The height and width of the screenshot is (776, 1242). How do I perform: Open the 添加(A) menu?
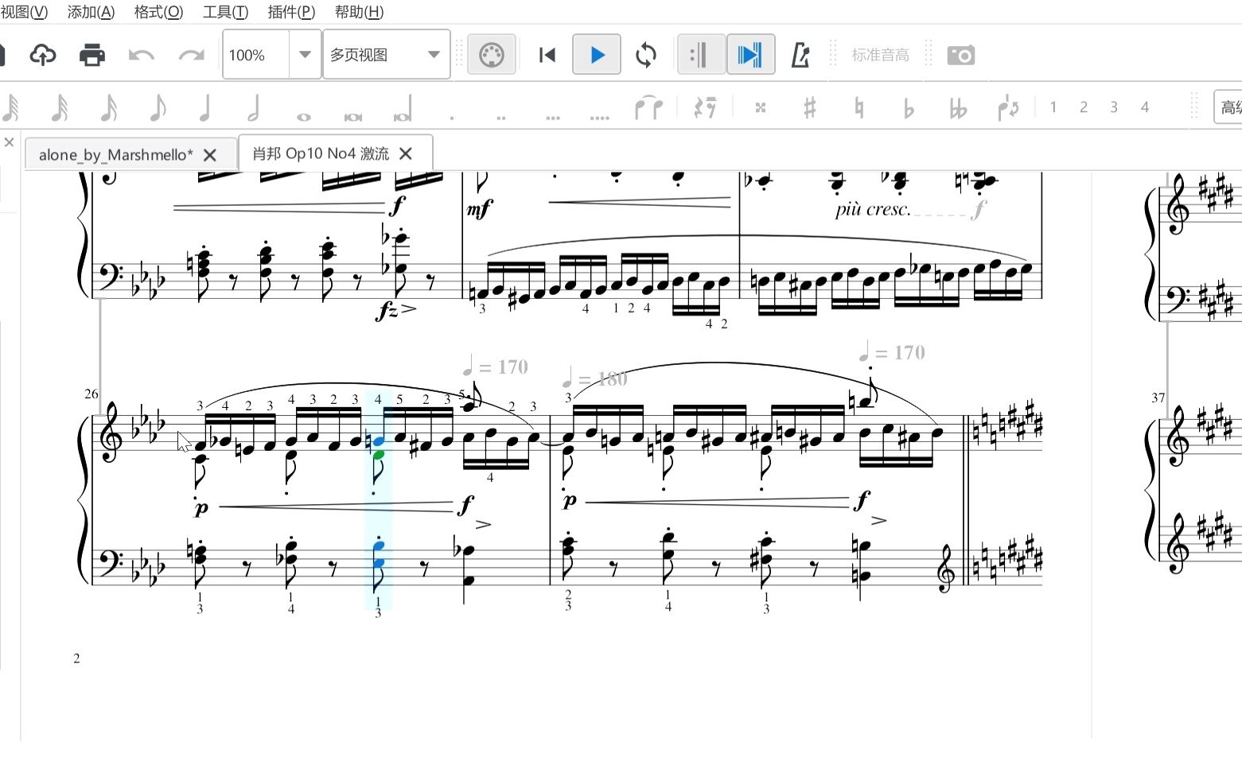pos(91,12)
